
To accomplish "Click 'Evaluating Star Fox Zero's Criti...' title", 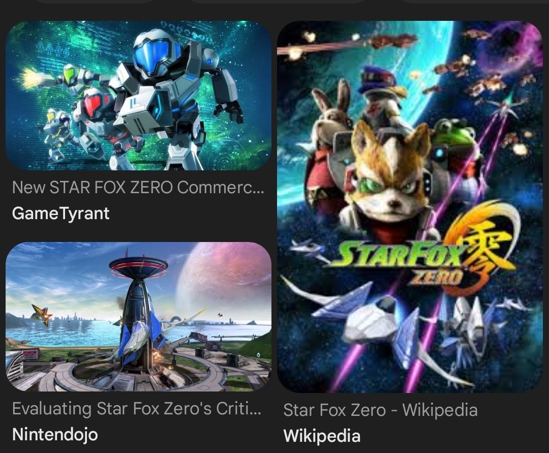I will click(137, 409).
